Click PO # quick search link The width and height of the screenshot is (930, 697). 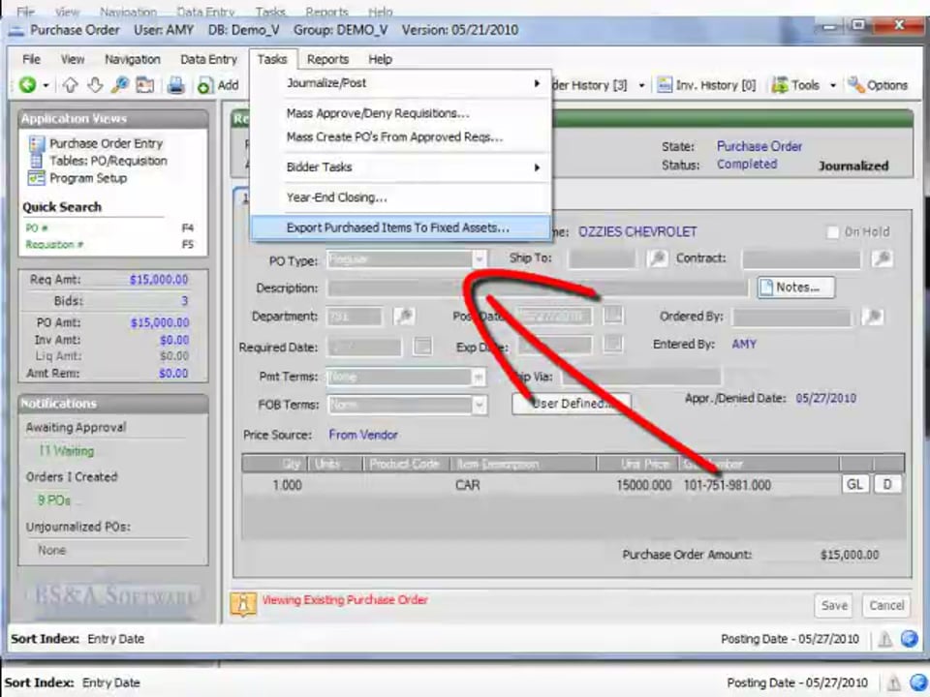pyautogui.click(x=36, y=228)
